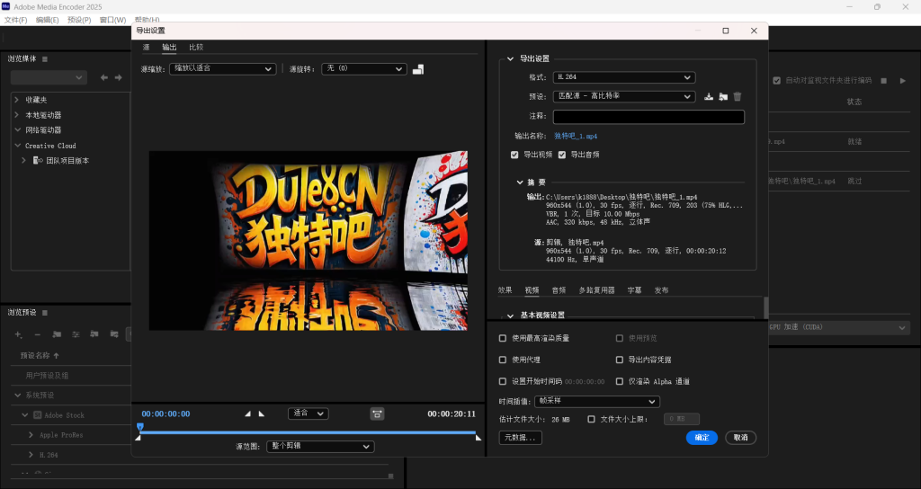Click the 确定 button
The height and width of the screenshot is (489, 921).
tap(701, 438)
